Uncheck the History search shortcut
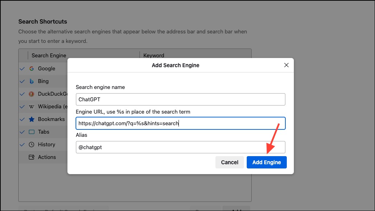 (22, 145)
